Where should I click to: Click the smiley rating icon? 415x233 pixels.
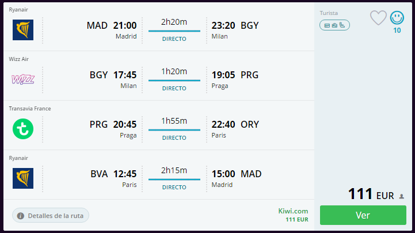click(397, 18)
